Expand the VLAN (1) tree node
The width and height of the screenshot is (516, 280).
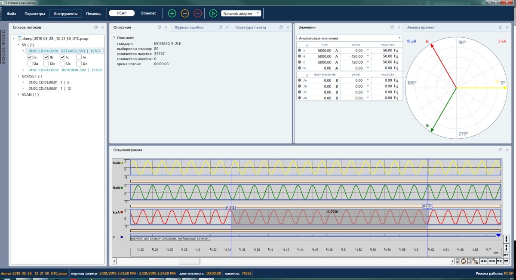19,94
